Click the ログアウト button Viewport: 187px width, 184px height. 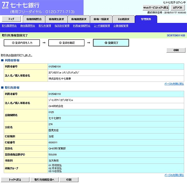[178, 8]
